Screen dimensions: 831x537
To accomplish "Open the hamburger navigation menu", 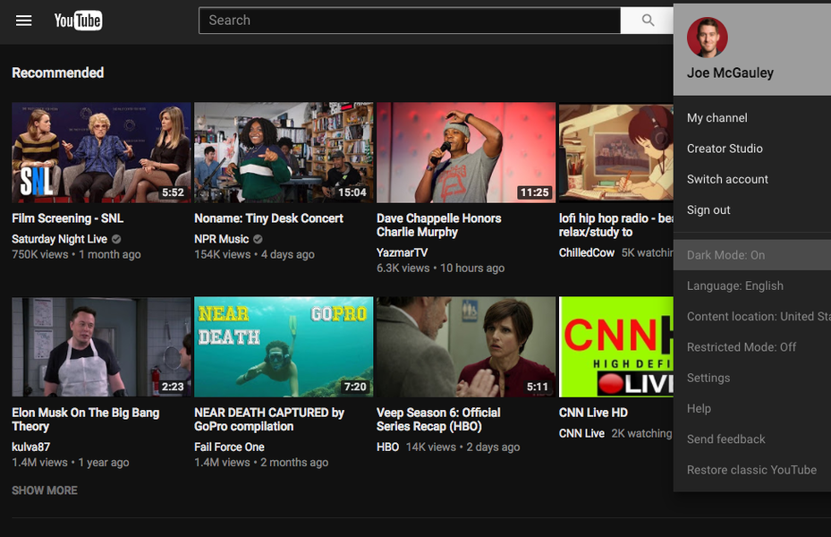I will coord(23,20).
